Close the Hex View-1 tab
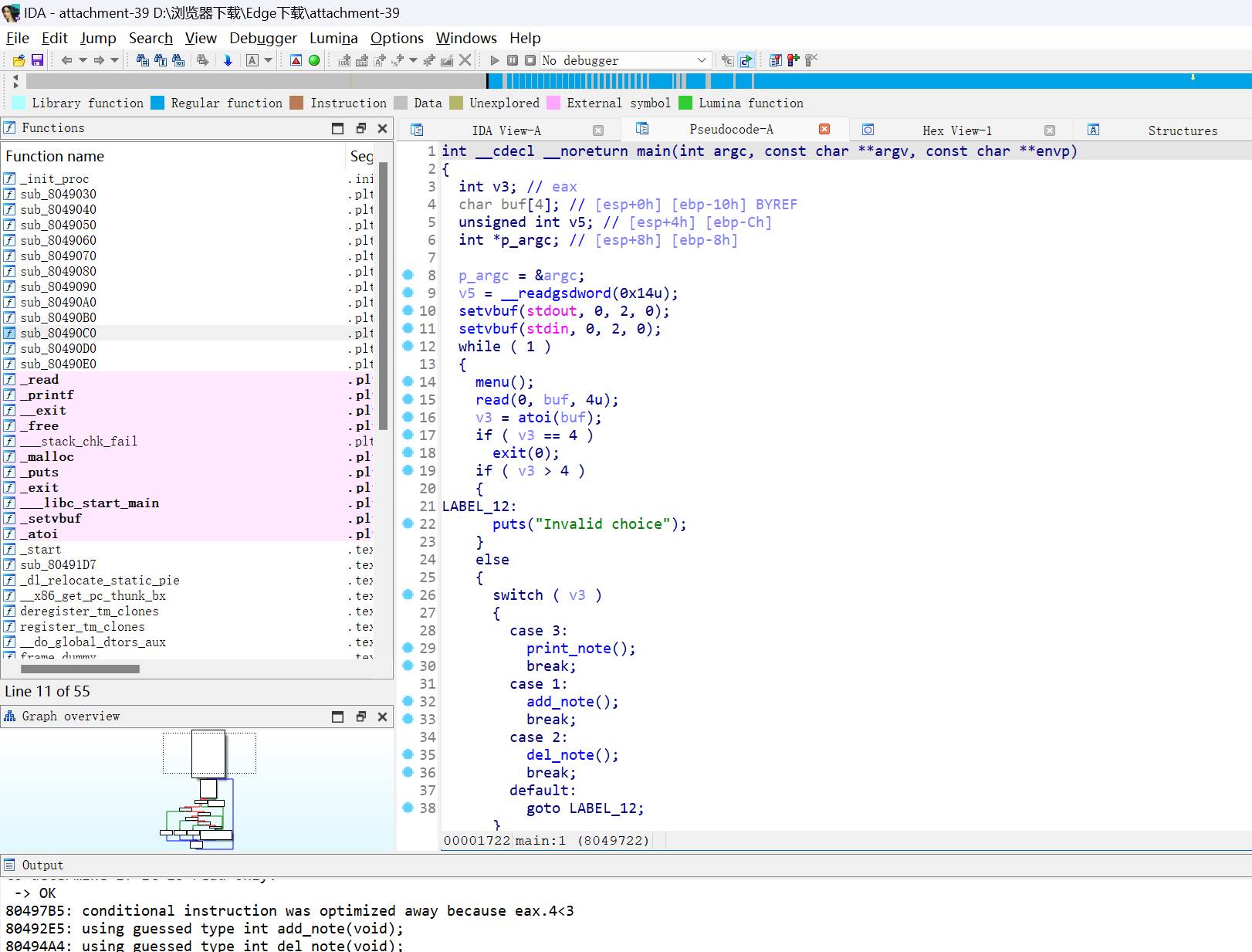The width and height of the screenshot is (1252, 952). 1050,130
